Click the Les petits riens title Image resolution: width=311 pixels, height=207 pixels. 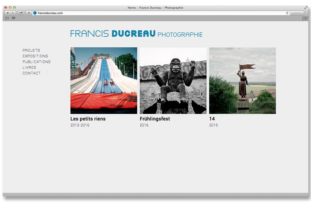(x=88, y=119)
